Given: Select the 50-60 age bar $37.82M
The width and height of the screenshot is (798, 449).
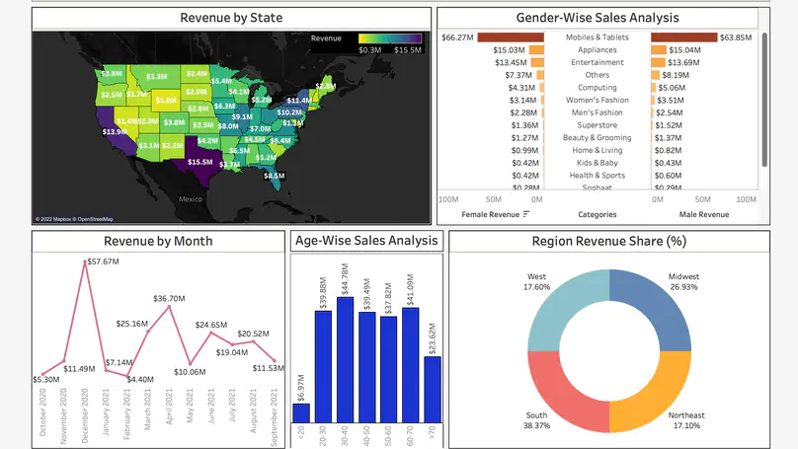Looking at the screenshot, I should point(389,370).
